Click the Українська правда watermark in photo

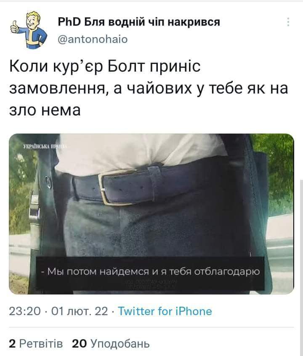click(45, 146)
